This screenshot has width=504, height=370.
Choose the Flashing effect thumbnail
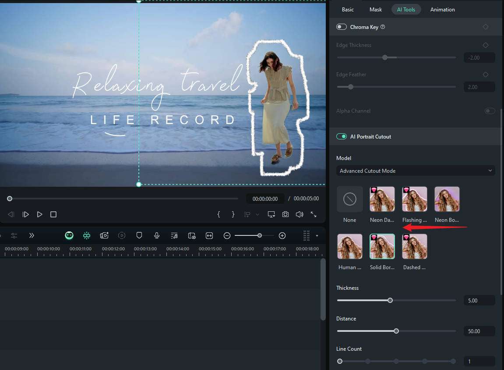click(x=415, y=199)
